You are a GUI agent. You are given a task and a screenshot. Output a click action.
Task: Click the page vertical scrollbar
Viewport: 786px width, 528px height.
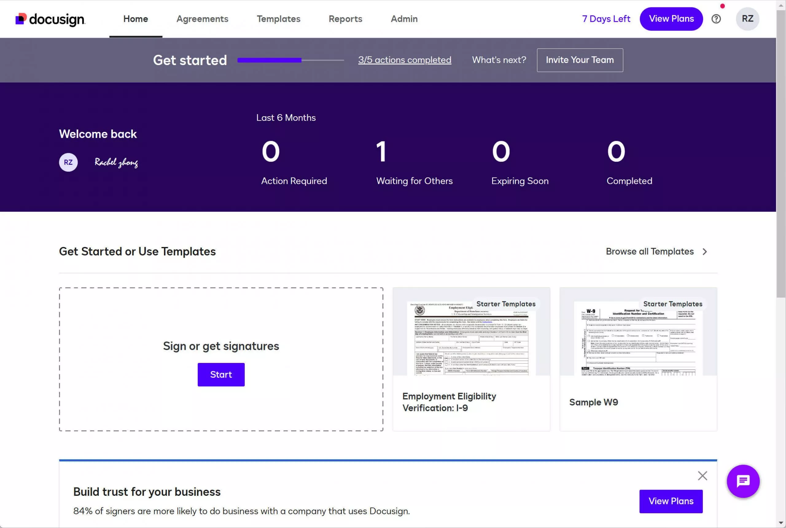[780, 154]
